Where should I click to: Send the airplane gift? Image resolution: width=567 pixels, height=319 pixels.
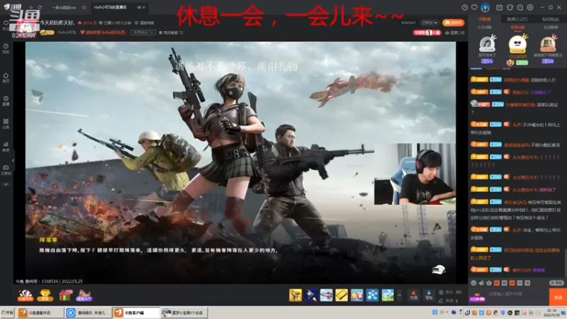click(x=326, y=295)
